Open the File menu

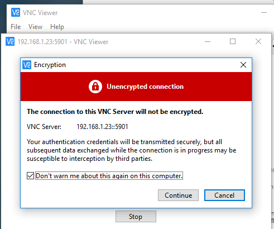point(16,27)
